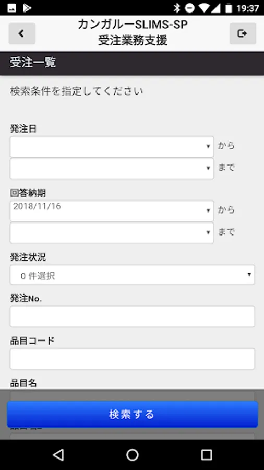Screen dimensions: 264x470
Task: Tap the Android home circle icon
Action: coord(132,455)
